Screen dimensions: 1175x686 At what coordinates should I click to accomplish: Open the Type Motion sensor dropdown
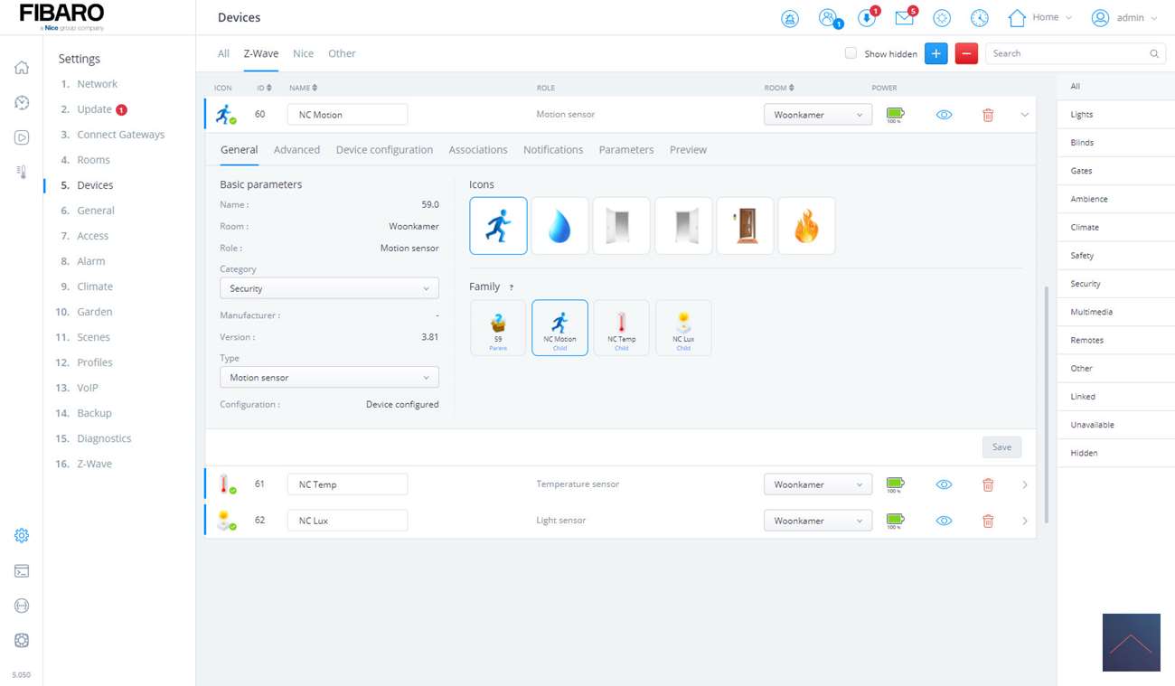[329, 378]
